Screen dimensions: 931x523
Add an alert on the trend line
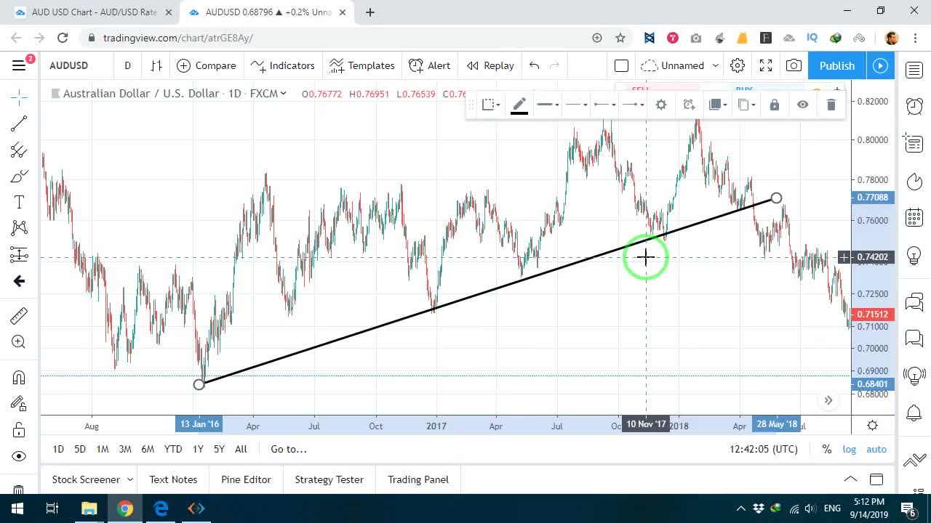690,105
